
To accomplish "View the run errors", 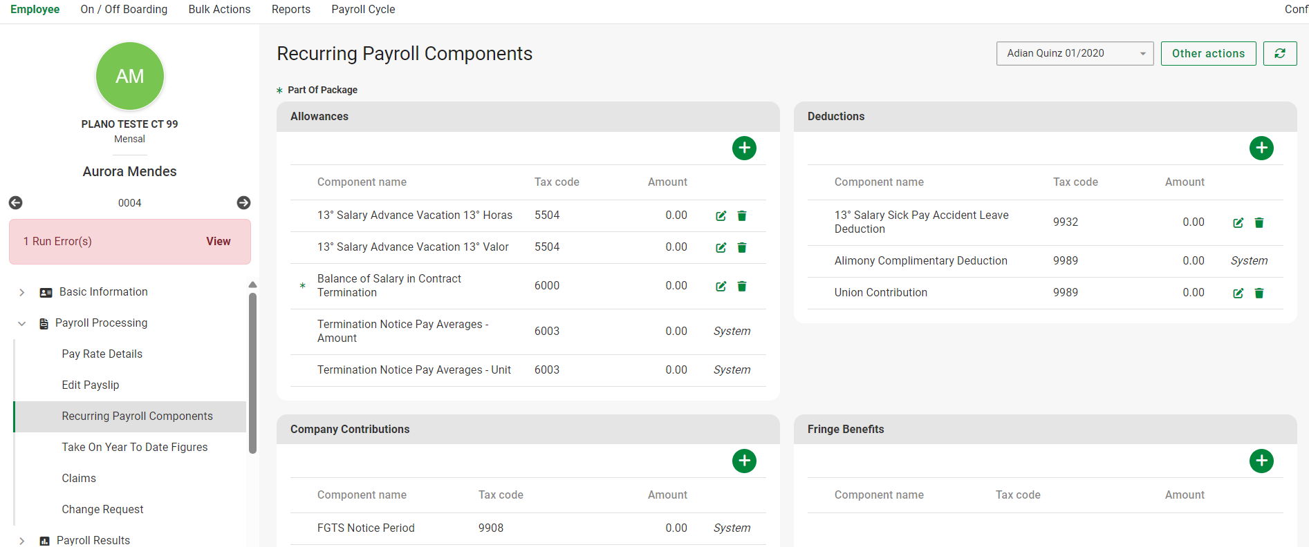I will pos(218,242).
